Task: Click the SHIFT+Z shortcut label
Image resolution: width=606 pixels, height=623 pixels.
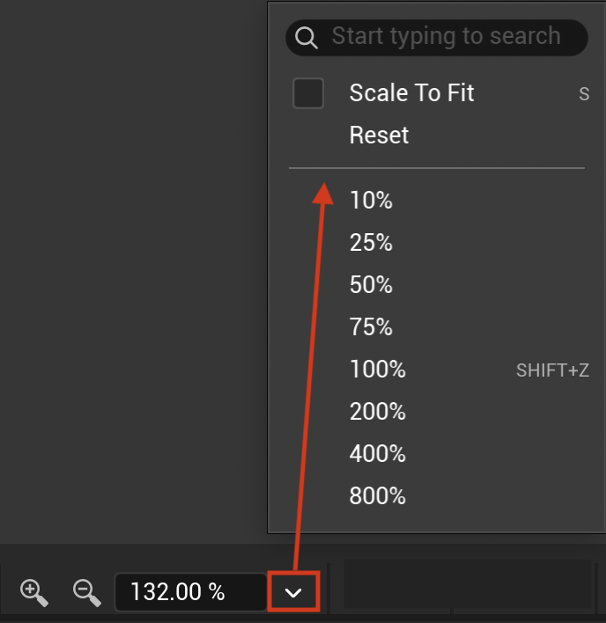Action: [x=552, y=370]
